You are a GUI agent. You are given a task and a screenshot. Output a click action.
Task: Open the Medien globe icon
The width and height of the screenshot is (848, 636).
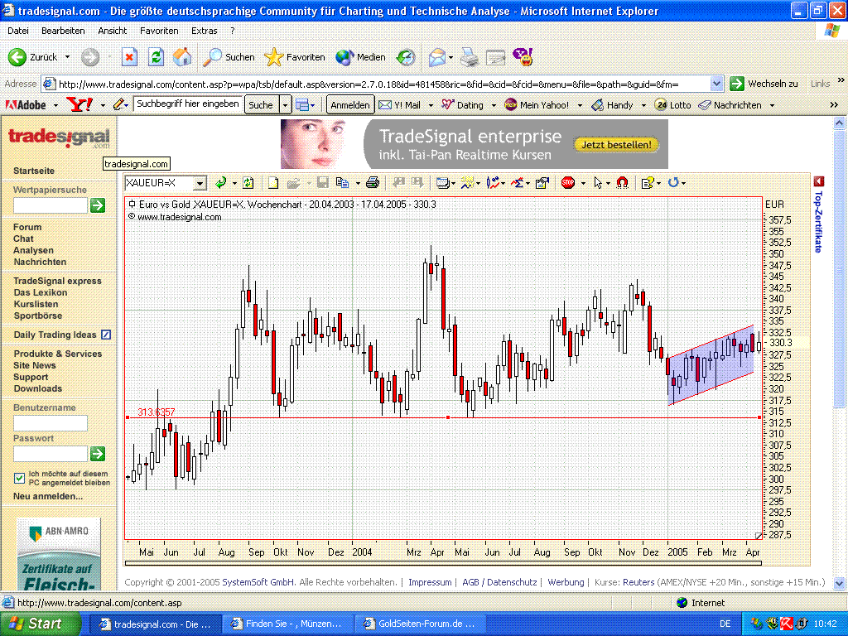click(344, 57)
